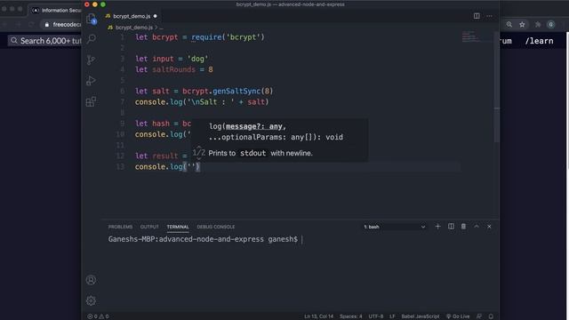Show errors and warnings count in status bar
This screenshot has width=569, height=320.
click(98, 316)
